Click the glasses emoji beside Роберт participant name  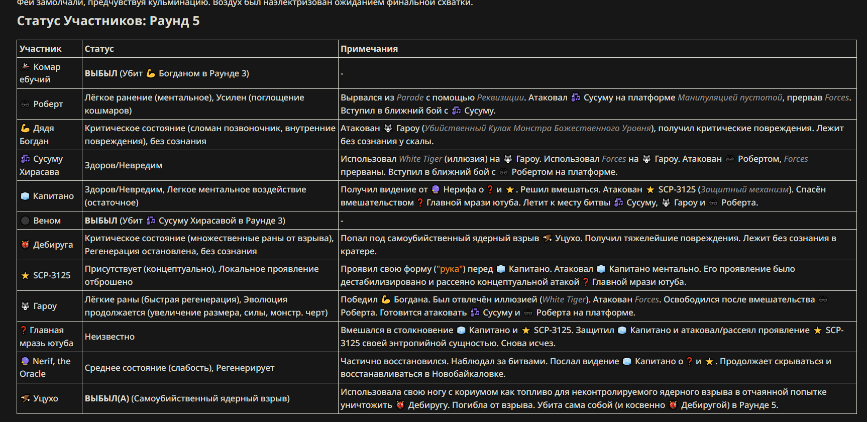25,104
